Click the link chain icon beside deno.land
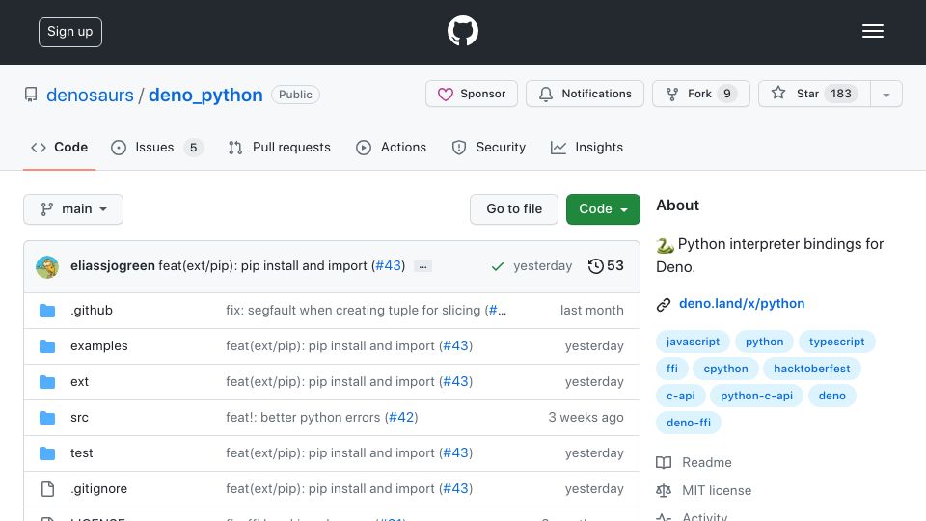This screenshot has height=521, width=926. [x=664, y=304]
